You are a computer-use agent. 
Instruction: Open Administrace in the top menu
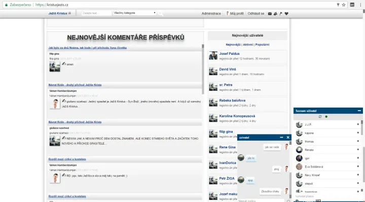(x=211, y=14)
